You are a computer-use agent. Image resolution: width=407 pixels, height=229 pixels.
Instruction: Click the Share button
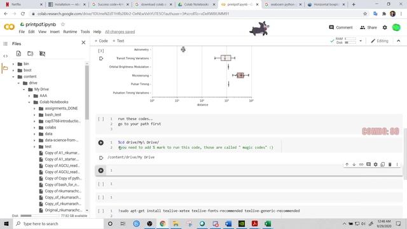coord(368,27)
